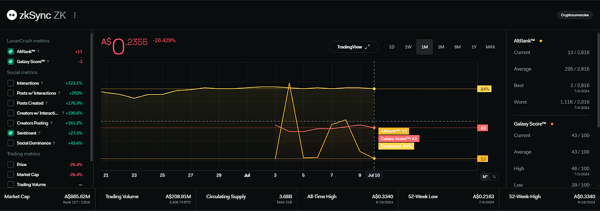Enable the Interactions checkbox

[11, 83]
